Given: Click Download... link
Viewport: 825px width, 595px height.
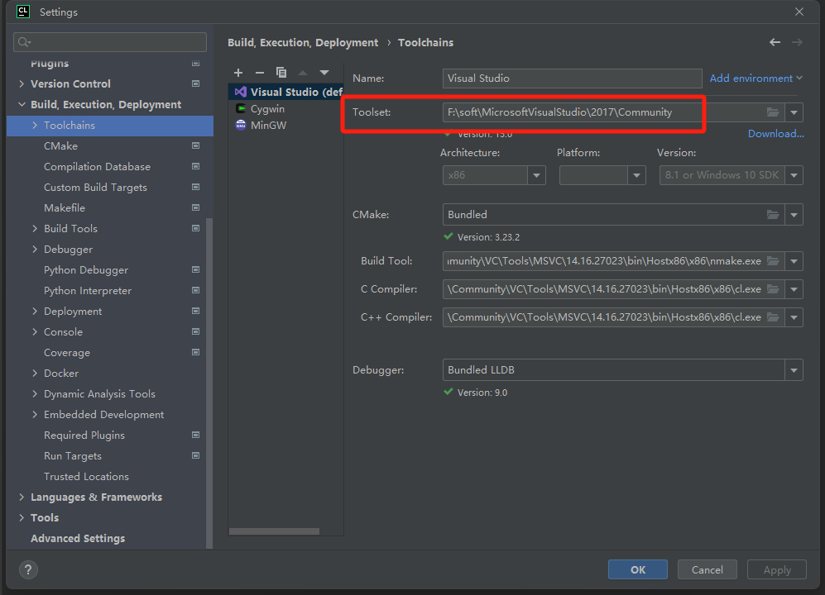Looking at the screenshot, I should pyautogui.click(x=776, y=134).
